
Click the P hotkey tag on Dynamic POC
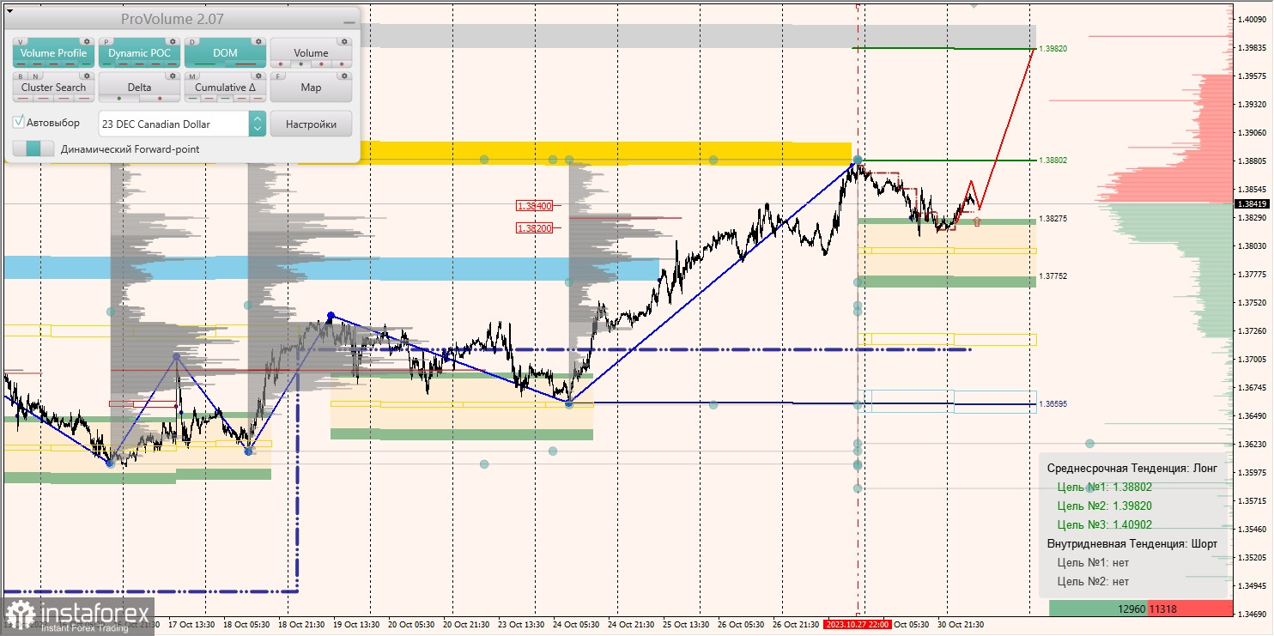tap(106, 42)
